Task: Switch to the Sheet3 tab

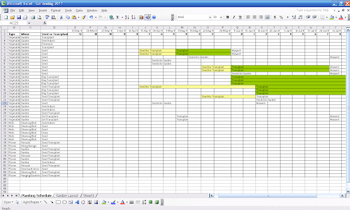Action: click(x=89, y=195)
